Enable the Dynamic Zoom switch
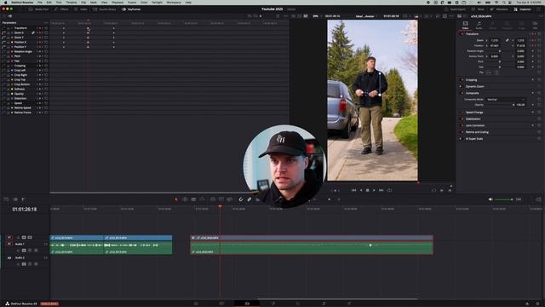The image size is (545, 307). pos(462,87)
